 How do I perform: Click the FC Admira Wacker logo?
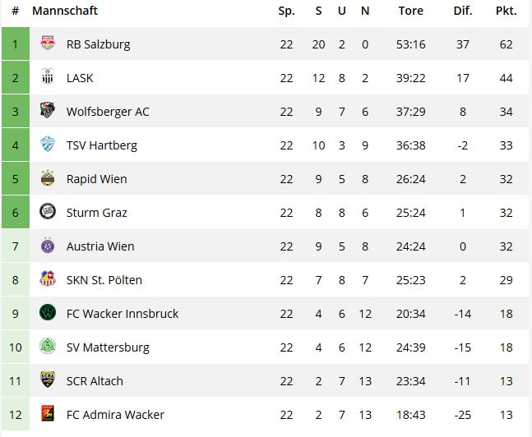click(48, 413)
